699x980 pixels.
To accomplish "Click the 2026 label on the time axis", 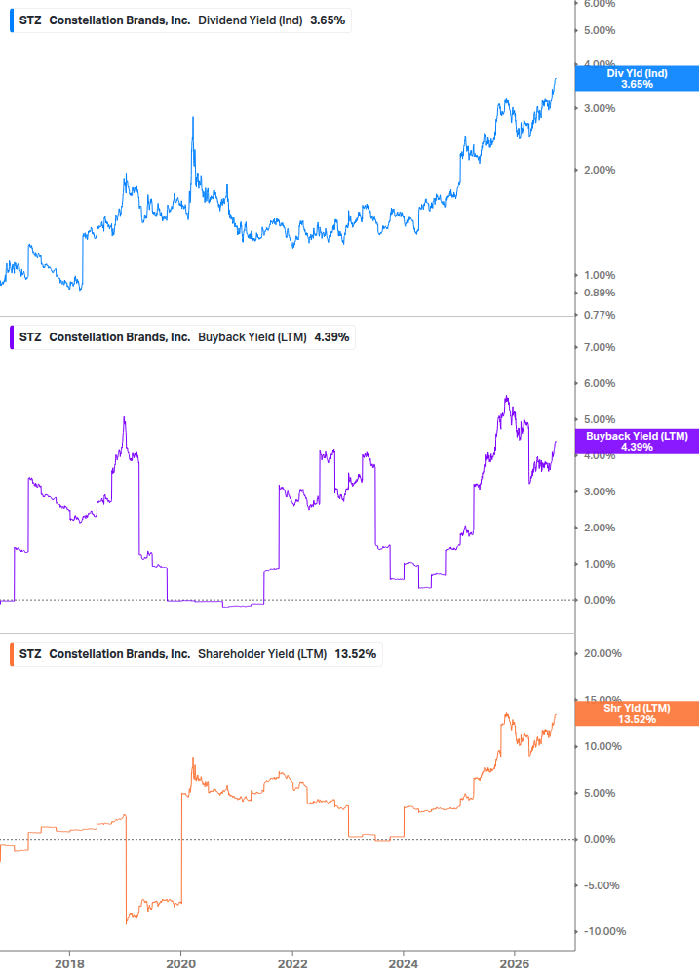I will (515, 963).
